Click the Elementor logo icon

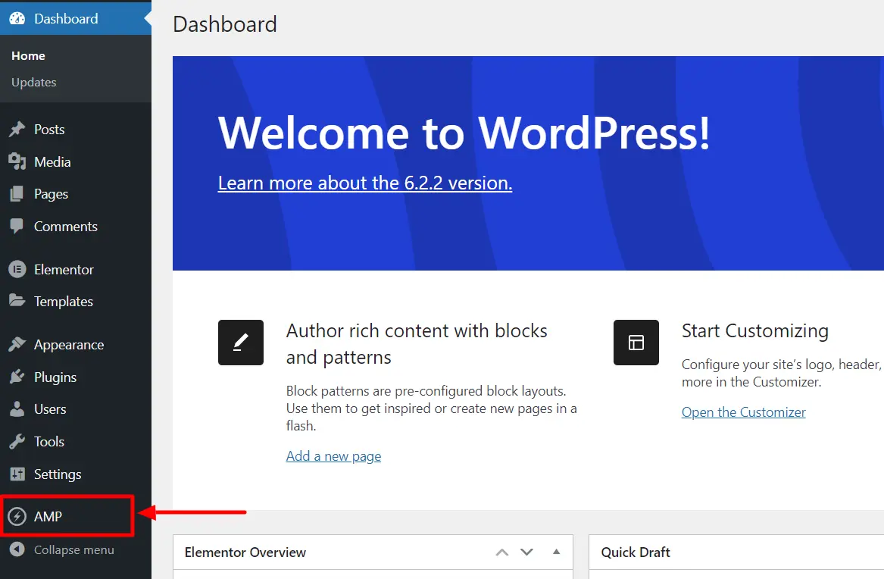(17, 270)
